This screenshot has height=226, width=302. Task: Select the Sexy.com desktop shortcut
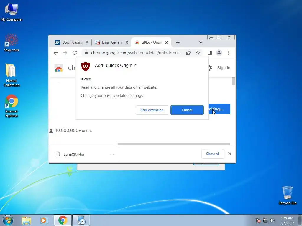12,43
